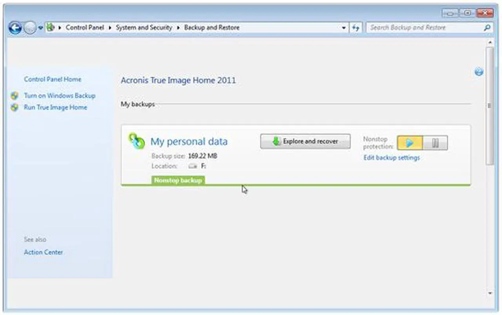Pause nonstop protection with the pause button

tap(435, 143)
